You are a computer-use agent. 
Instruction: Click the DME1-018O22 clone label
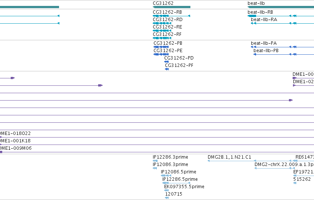[x=15, y=133]
